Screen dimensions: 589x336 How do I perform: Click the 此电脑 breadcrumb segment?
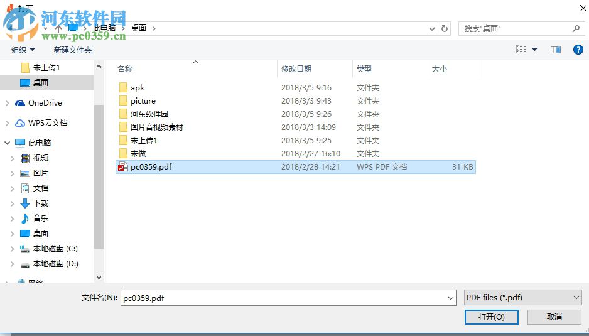coord(104,28)
